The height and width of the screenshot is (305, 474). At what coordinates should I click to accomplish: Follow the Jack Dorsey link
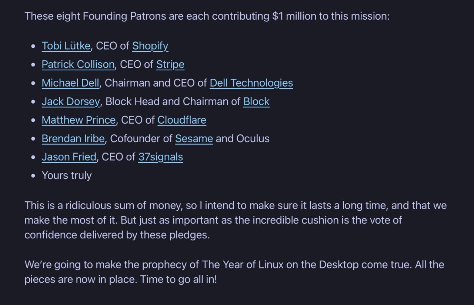(71, 101)
